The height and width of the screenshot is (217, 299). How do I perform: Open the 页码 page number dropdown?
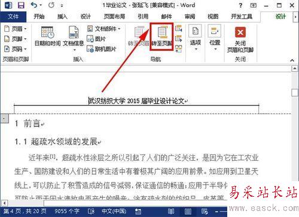[16, 49]
